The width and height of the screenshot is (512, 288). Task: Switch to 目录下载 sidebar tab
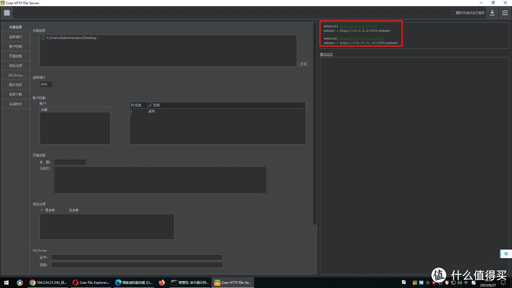tap(16, 94)
